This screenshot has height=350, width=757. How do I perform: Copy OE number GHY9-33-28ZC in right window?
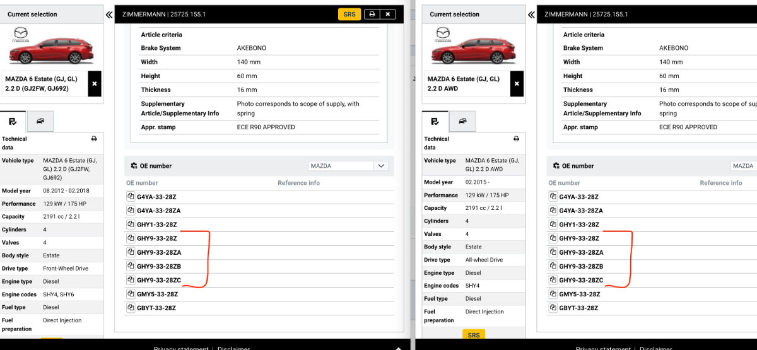point(553,280)
